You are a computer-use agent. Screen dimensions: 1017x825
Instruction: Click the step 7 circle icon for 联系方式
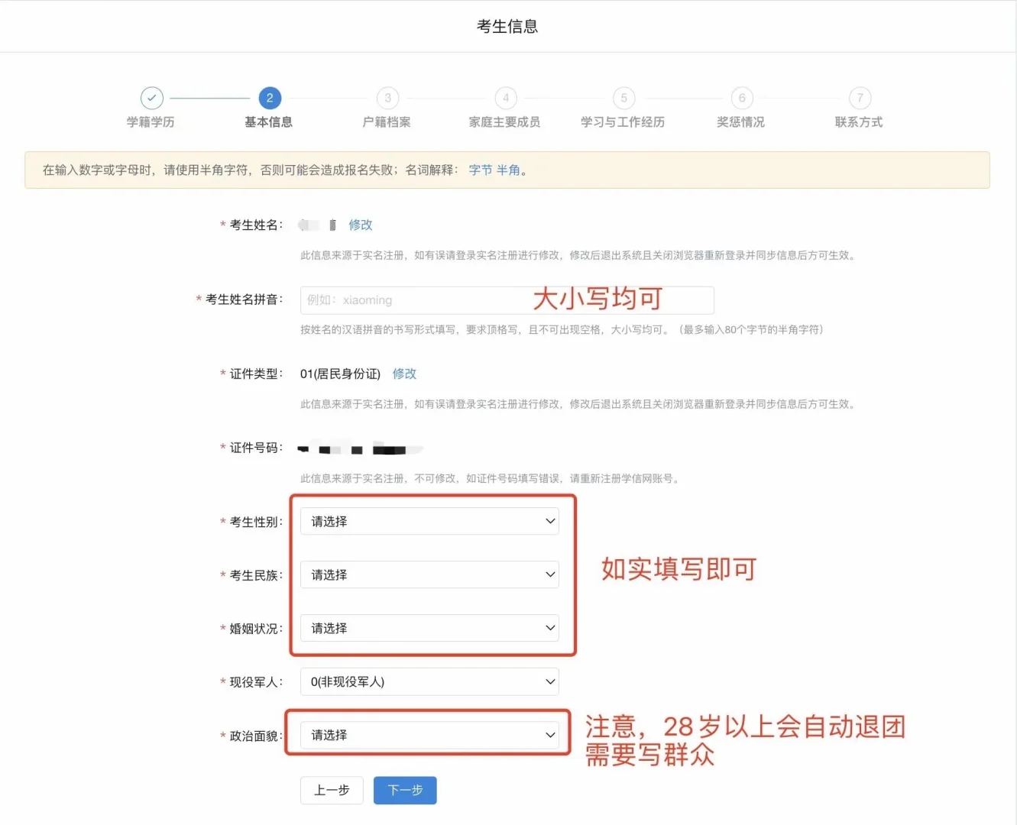859,98
